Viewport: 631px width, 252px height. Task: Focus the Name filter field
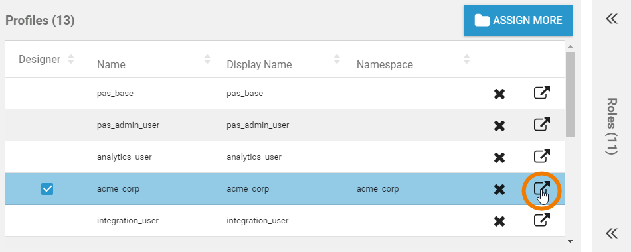(147, 65)
